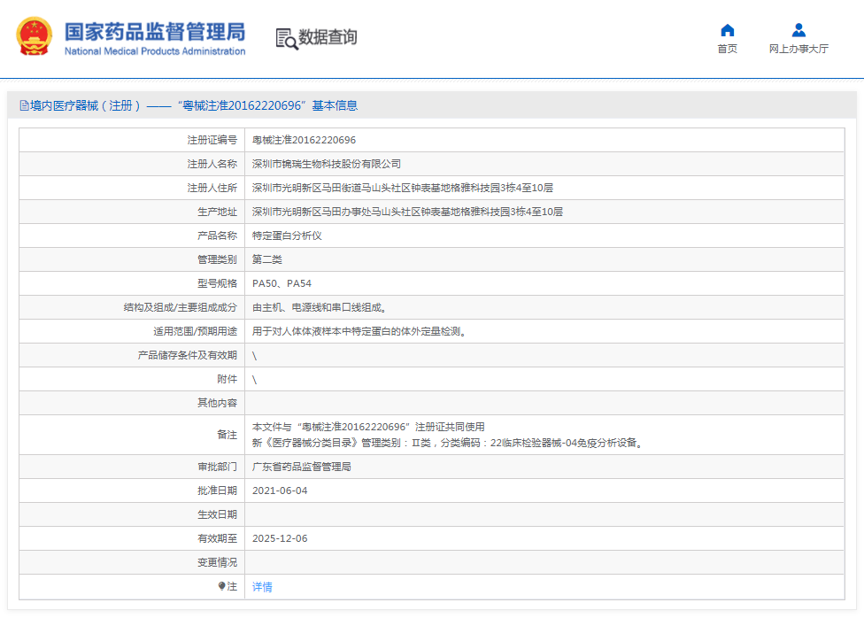
Task: Open the 网上办事大厅 text label
Action: coord(798,50)
